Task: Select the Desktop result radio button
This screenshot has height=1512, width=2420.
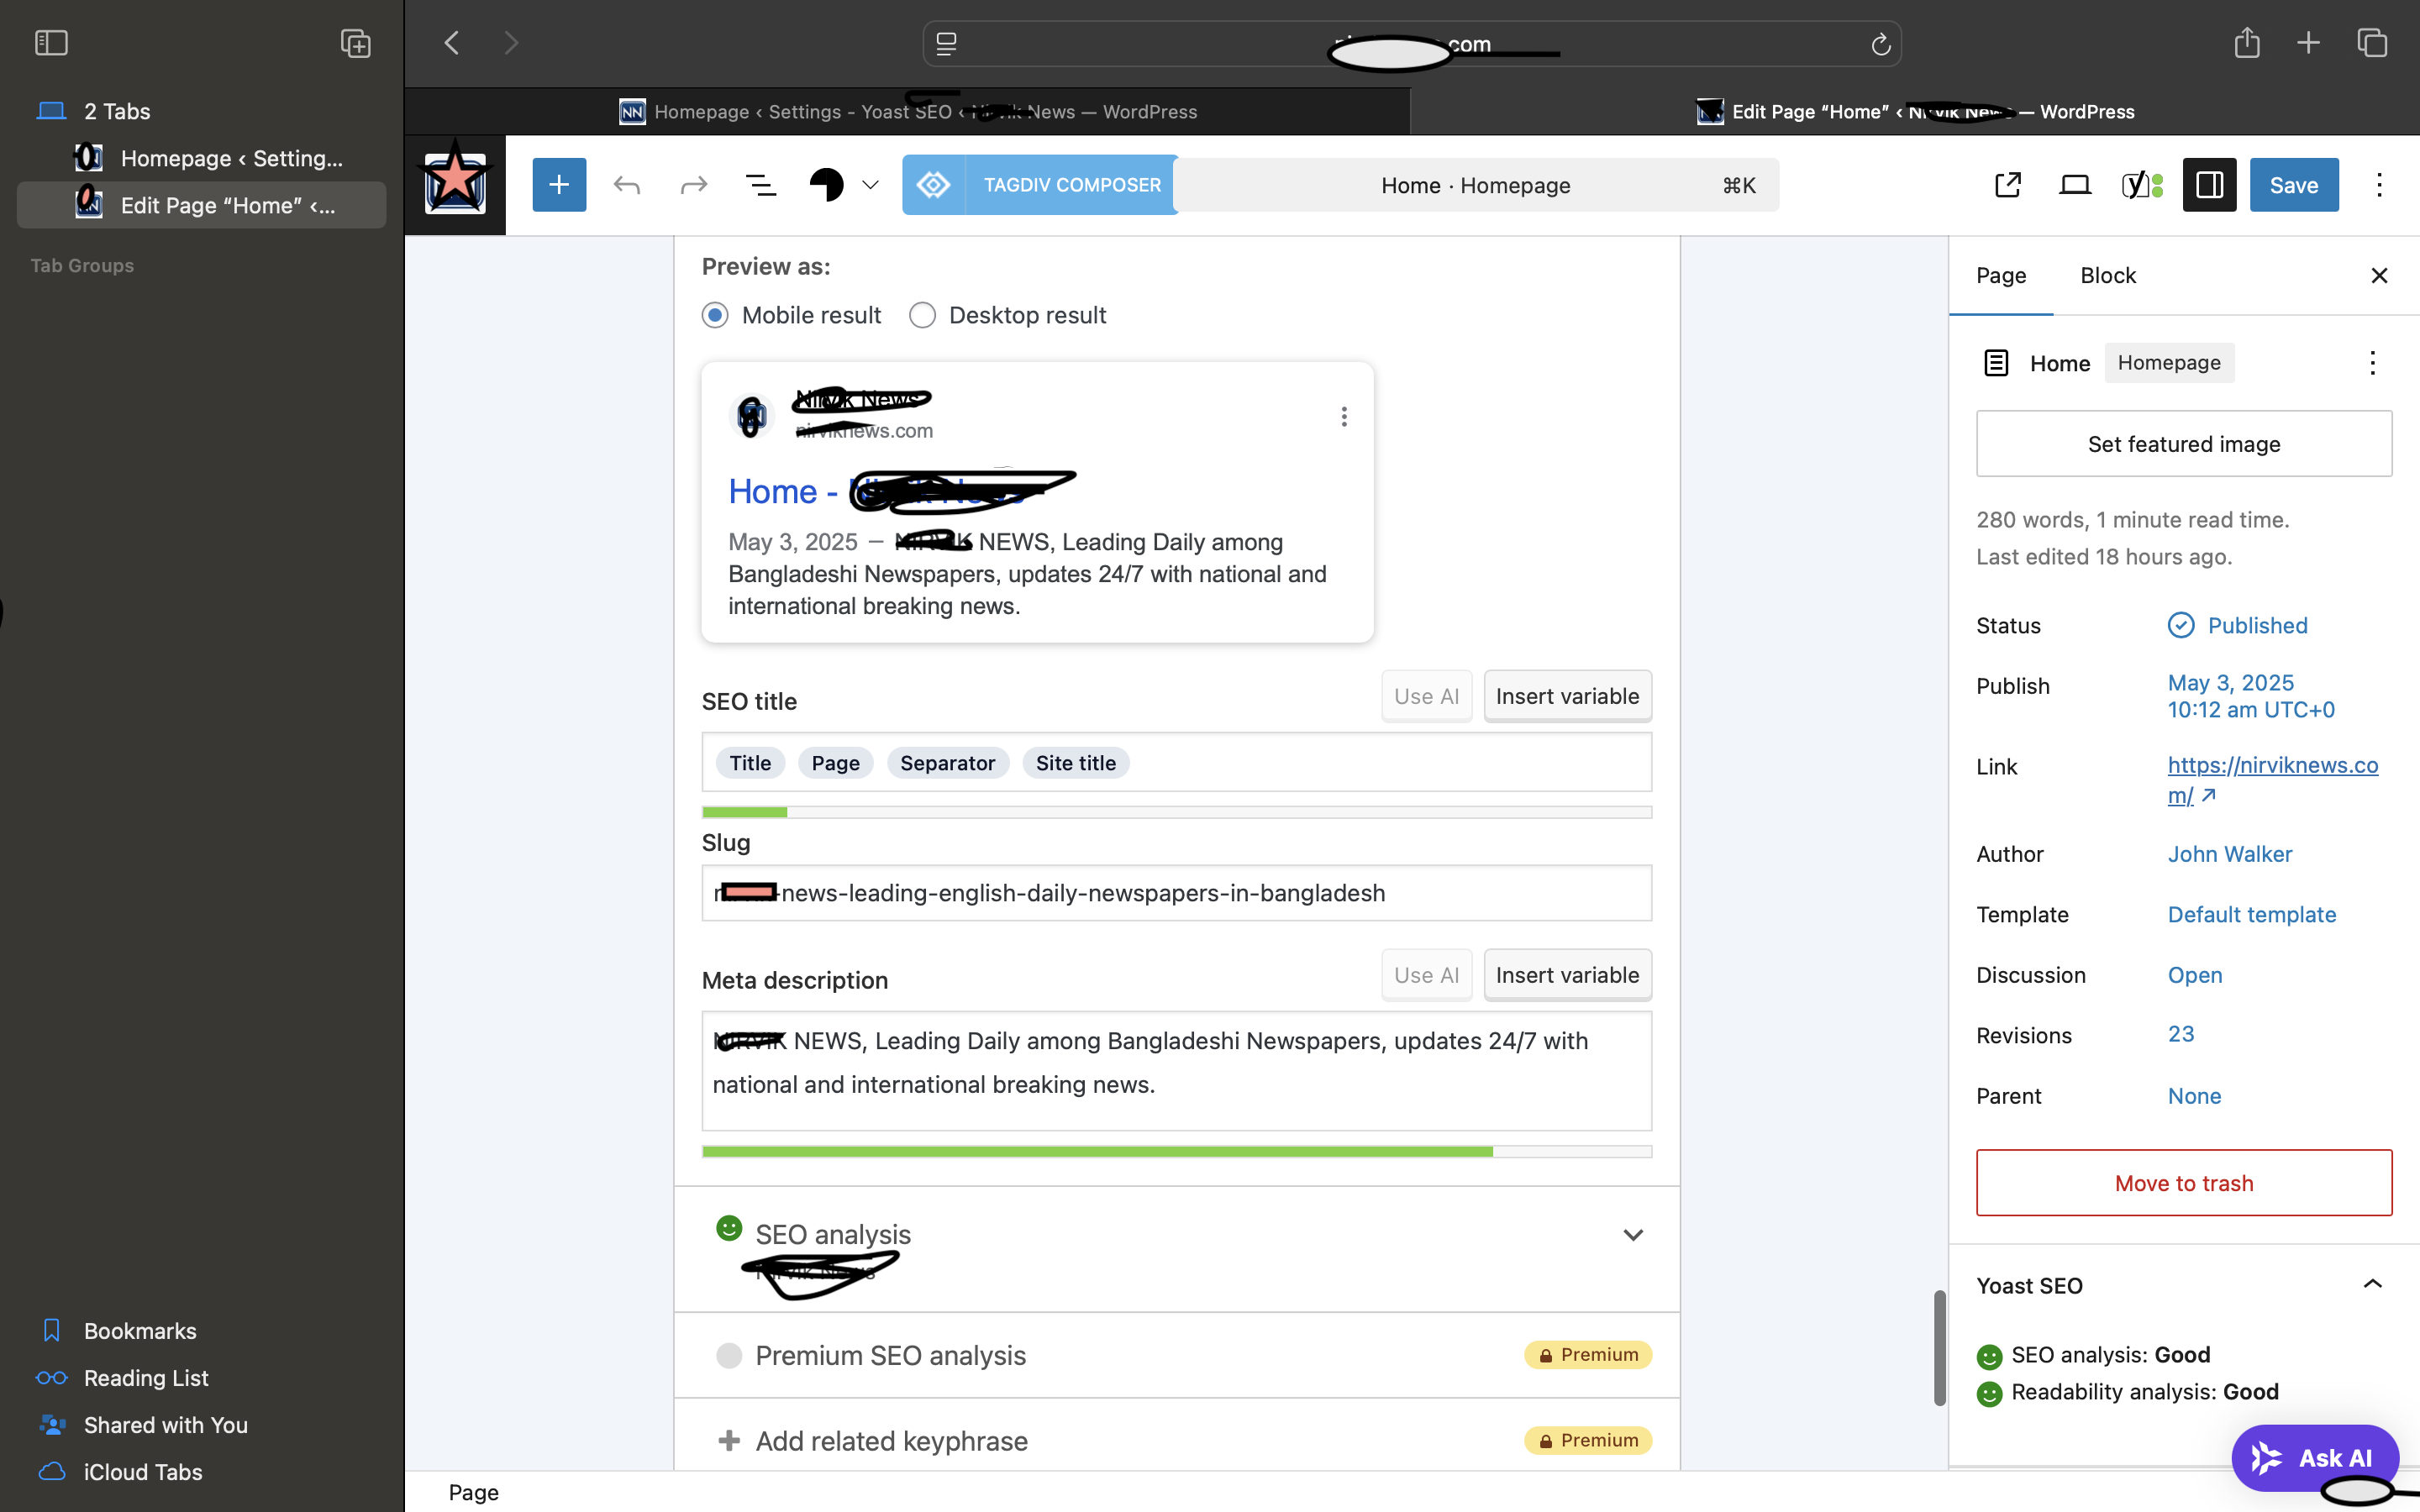Action: tap(922, 314)
